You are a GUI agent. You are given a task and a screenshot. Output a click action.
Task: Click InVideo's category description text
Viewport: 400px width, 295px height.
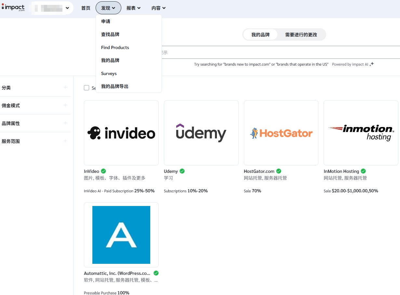(114, 178)
